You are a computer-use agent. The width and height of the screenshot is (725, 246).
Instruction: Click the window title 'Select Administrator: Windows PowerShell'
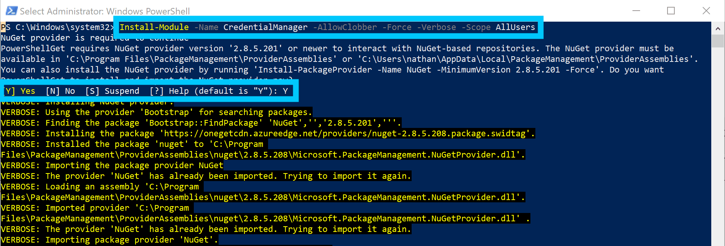[105, 11]
